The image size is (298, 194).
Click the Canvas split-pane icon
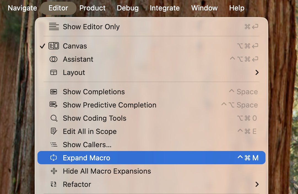pos(54,46)
